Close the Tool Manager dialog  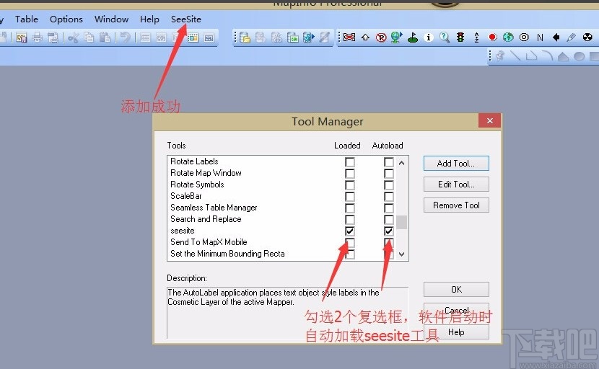pyautogui.click(x=490, y=121)
